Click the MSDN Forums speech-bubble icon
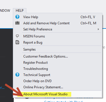 [x=17, y=36]
